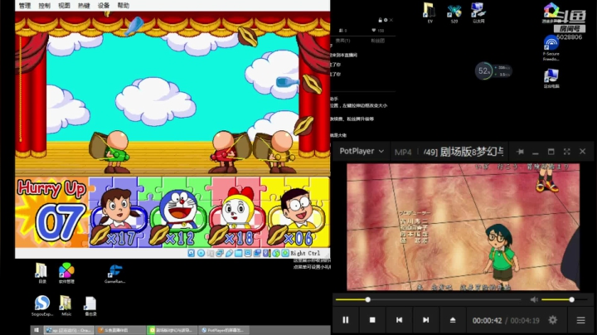
Task: Open the 热键 menu in VirtualBox
Action: click(x=84, y=5)
